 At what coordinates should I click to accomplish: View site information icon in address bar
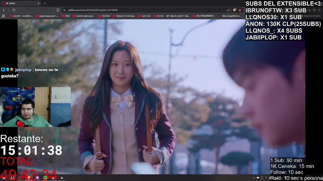pyautogui.click(x=64, y=10)
